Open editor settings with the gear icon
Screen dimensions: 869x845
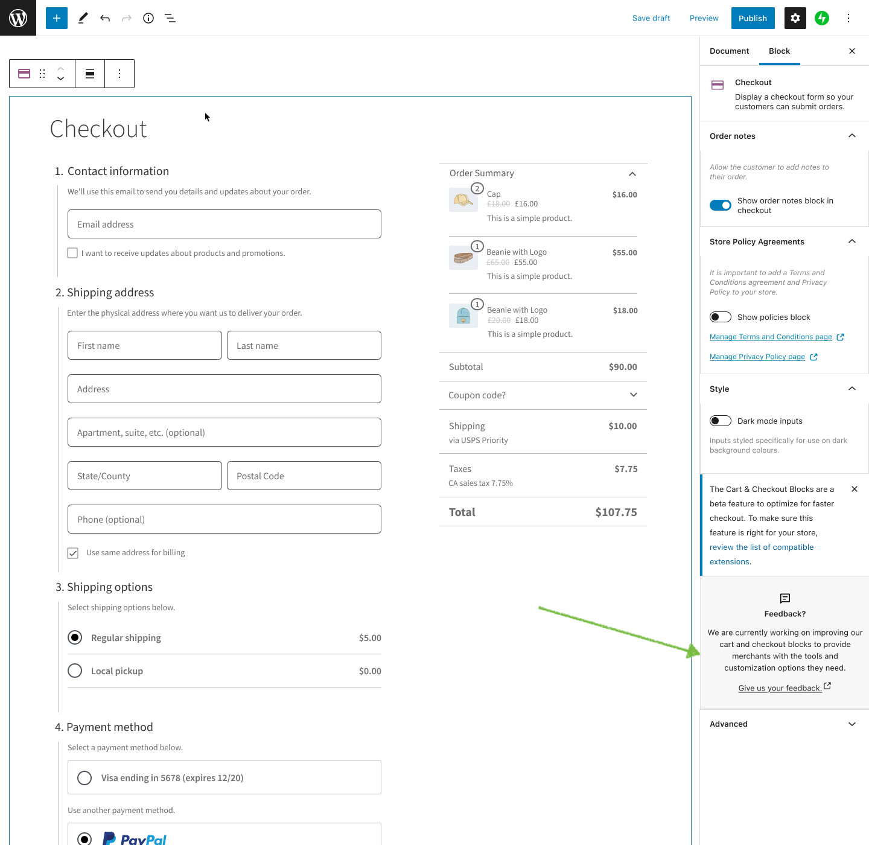click(x=795, y=18)
